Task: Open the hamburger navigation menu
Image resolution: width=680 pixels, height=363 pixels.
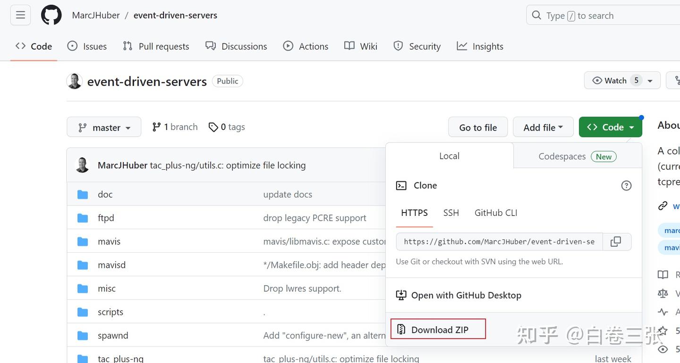Action: tap(20, 15)
